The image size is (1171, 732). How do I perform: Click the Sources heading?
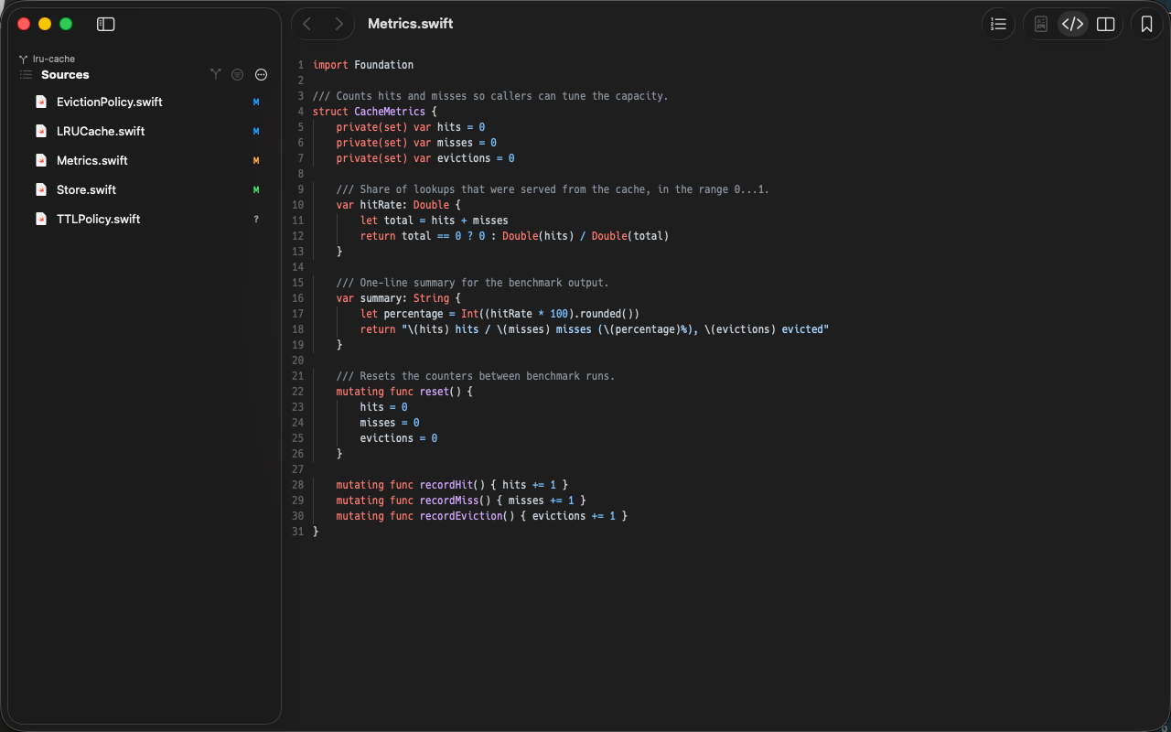pos(65,74)
